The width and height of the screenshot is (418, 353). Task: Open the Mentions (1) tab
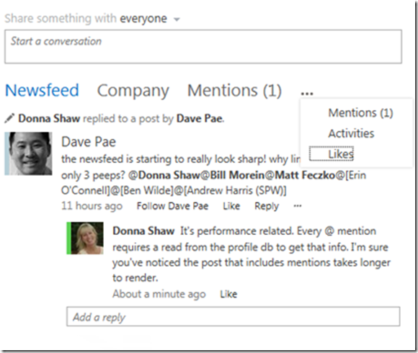(x=235, y=91)
